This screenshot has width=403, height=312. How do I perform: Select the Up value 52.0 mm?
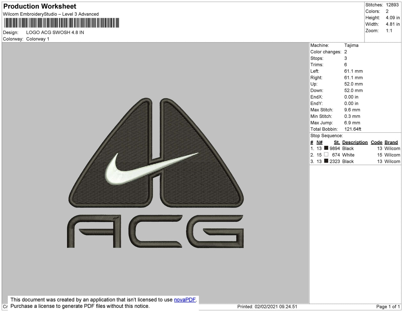tap(353, 84)
